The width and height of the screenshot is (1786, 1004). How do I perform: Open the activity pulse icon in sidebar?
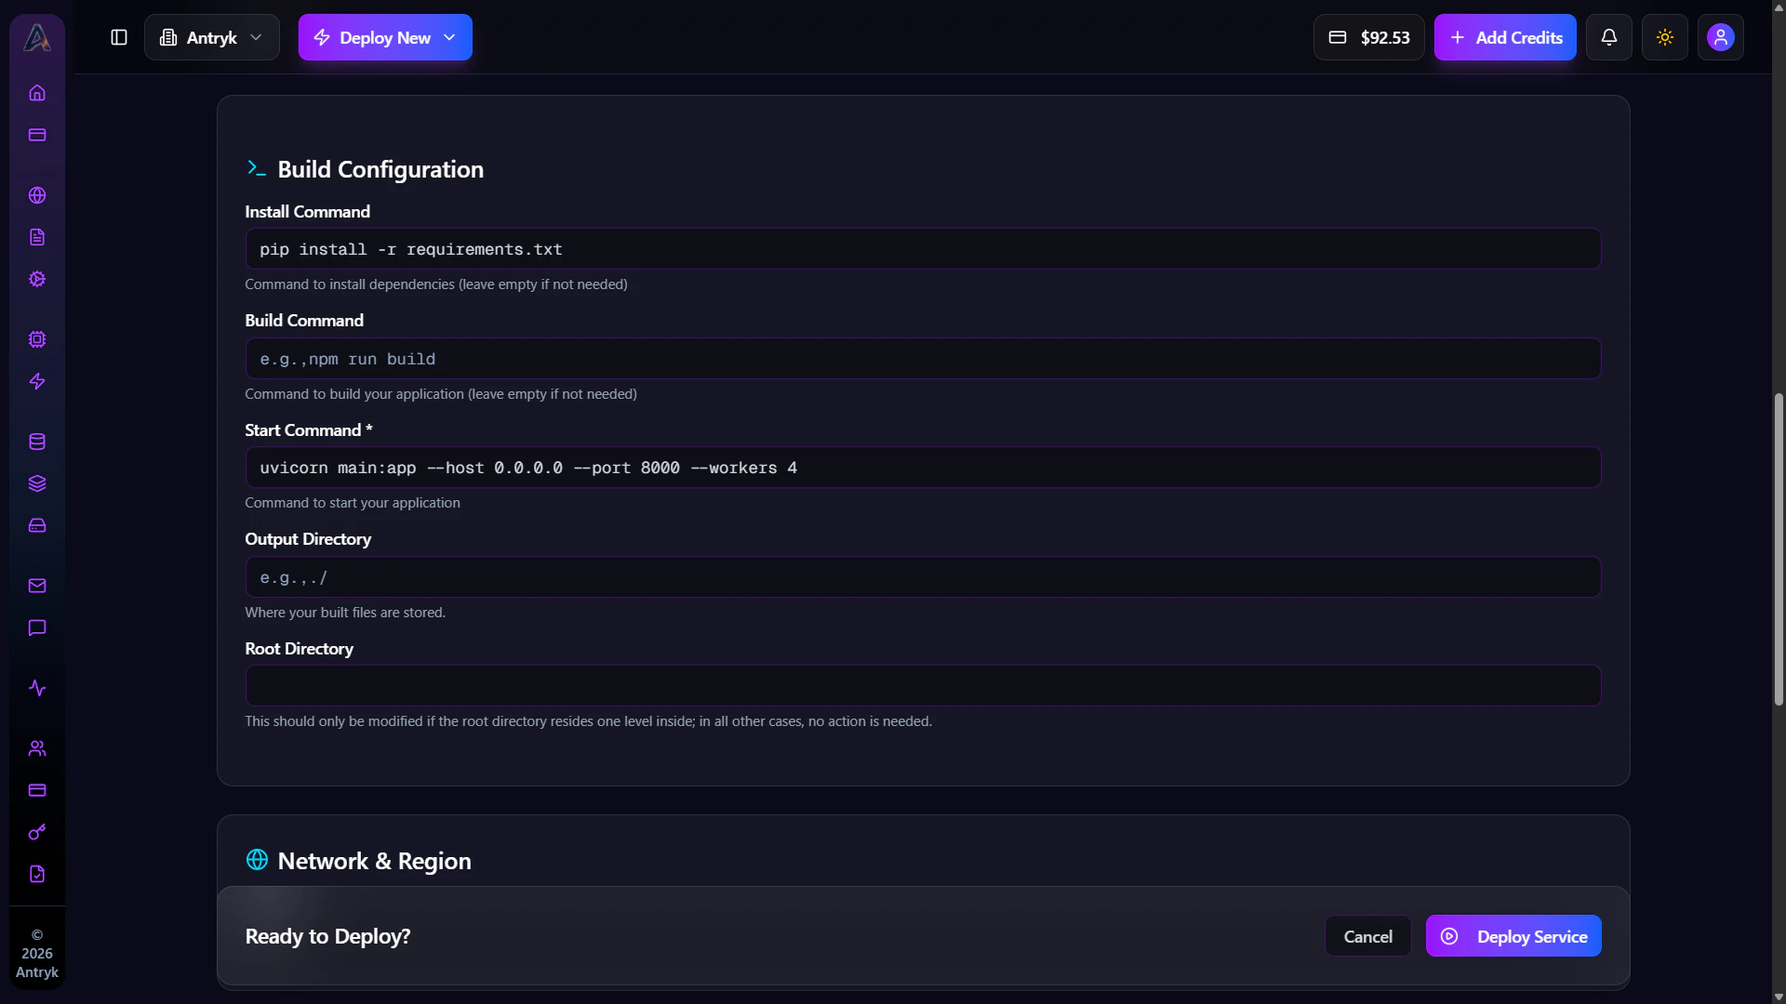[37, 688]
